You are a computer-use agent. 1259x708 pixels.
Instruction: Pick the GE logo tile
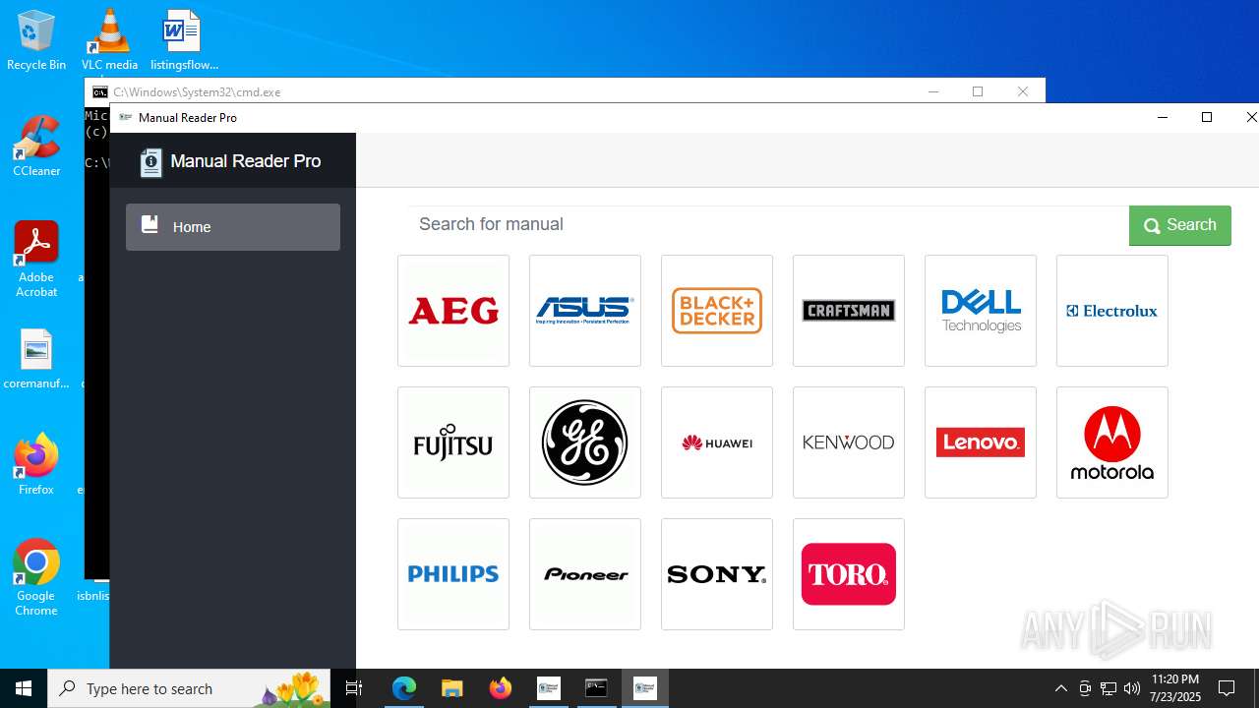click(585, 442)
